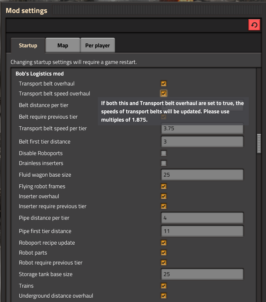Edit Fluid wagon base size value
Image resolution: width=266 pixels, height=302 pixels.
pos(202,175)
